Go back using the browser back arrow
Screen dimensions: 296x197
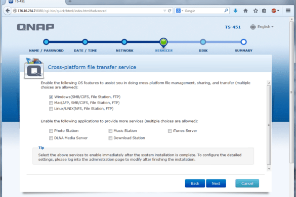tap(8, 11)
